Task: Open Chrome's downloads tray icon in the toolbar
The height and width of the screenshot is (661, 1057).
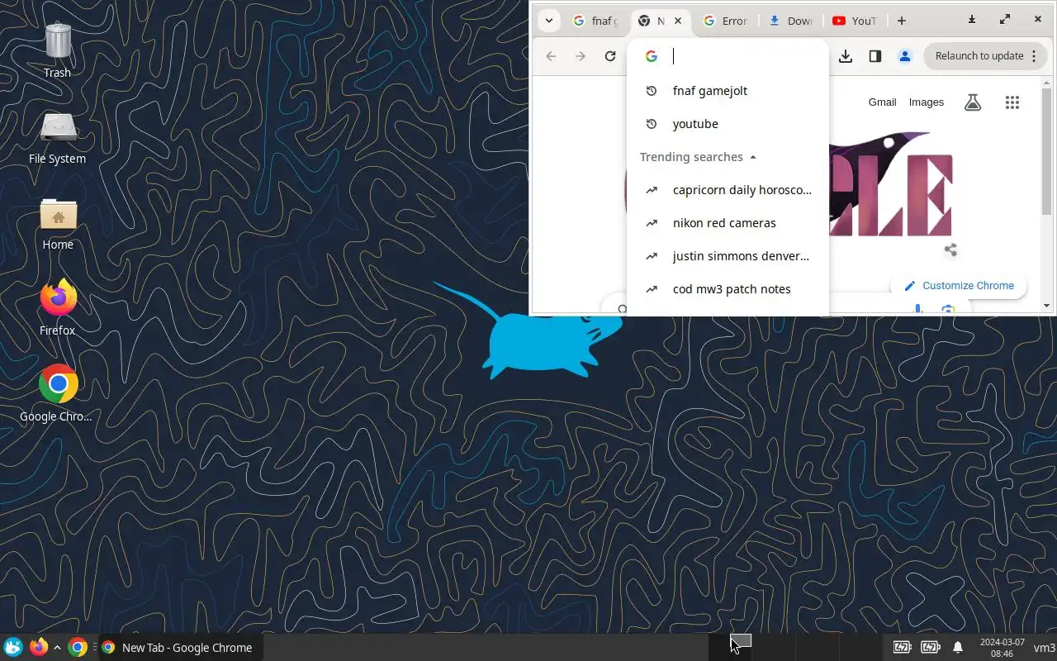Action: (x=846, y=56)
